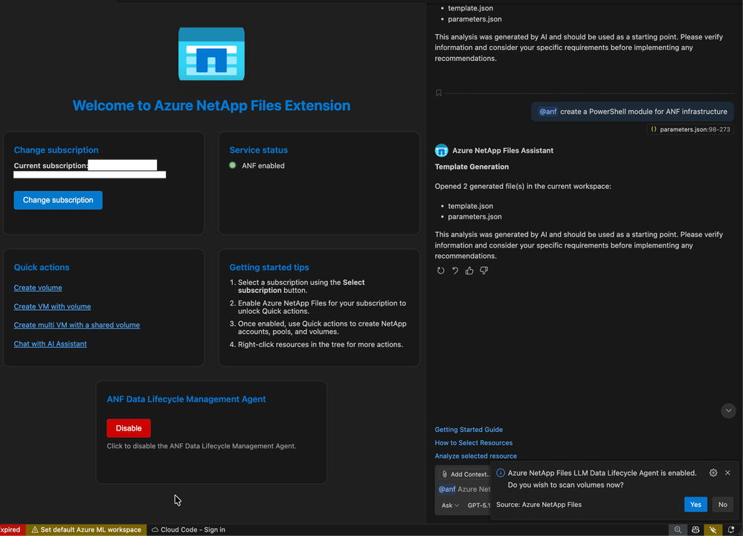Click Yes to scan volumes now
Screen dimensions: 743x536
click(695, 504)
